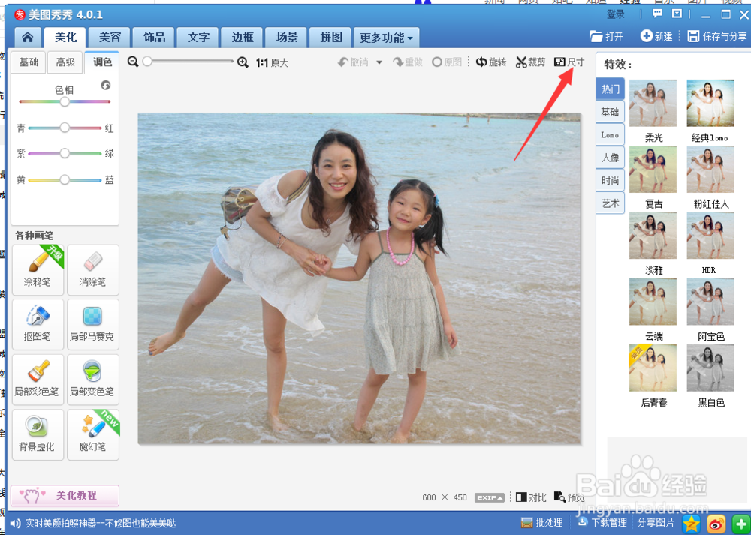Adjust the 黄-蓝 color slider handle
The image size is (751, 535).
[65, 180]
